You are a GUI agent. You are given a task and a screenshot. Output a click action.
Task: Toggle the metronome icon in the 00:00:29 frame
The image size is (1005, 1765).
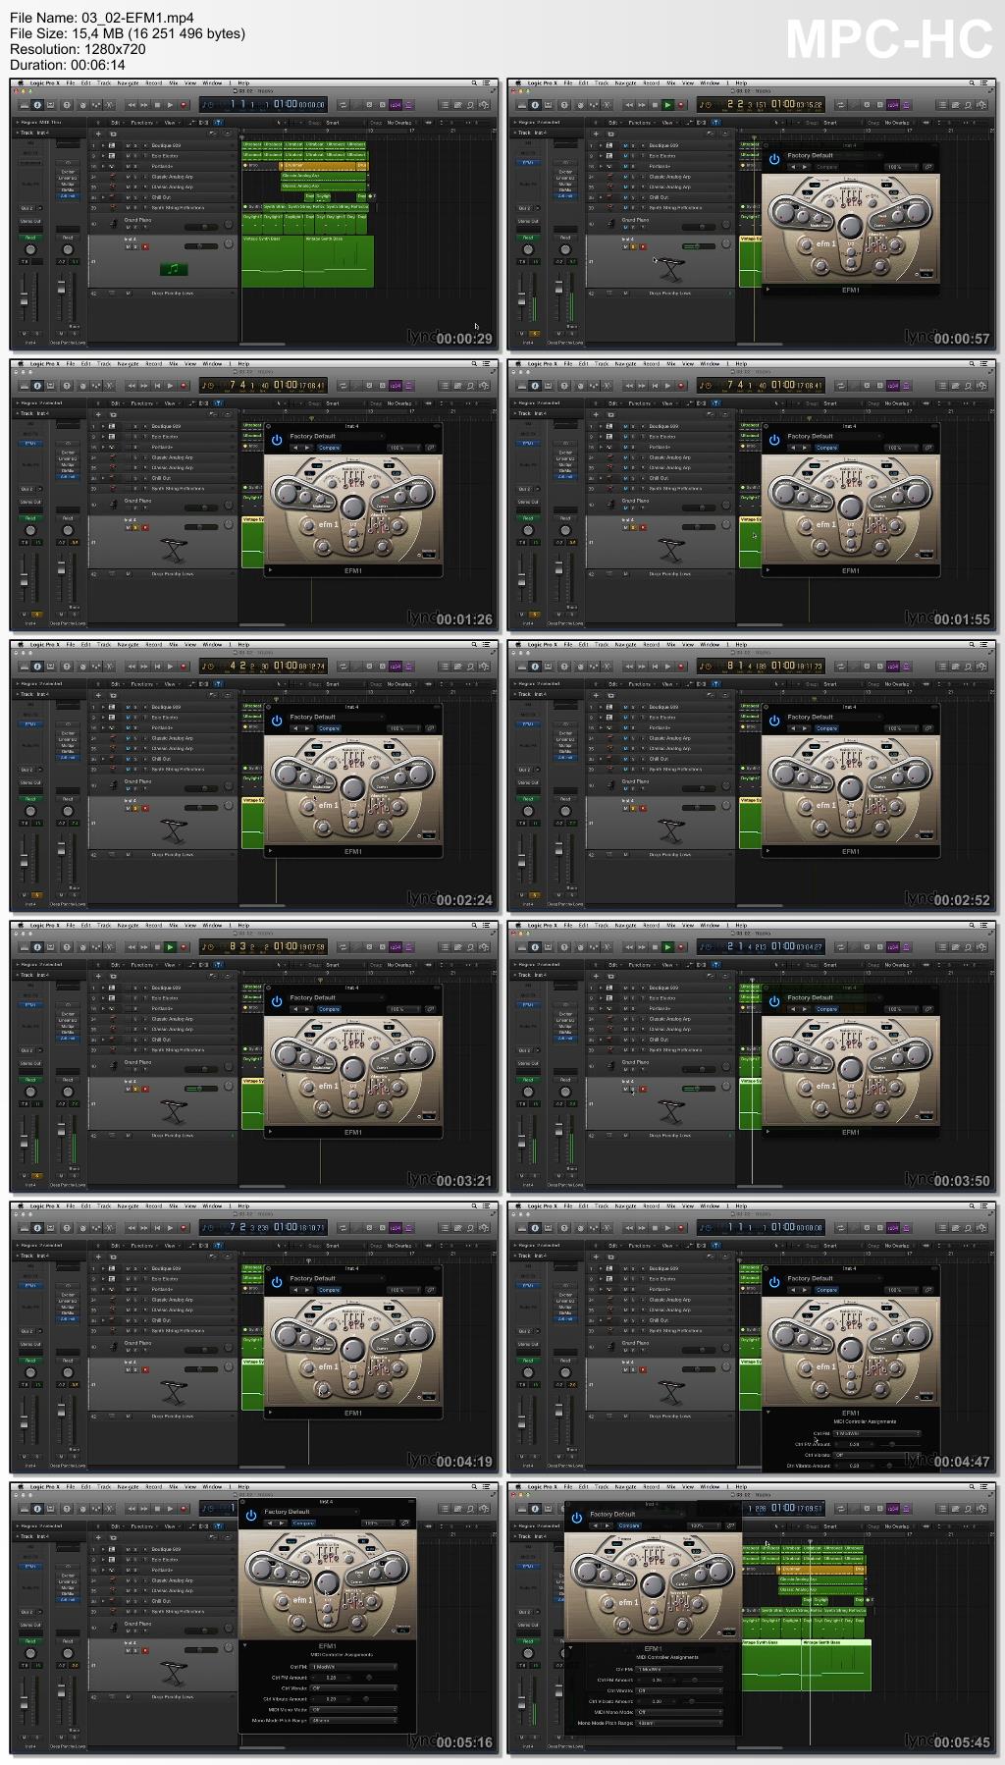click(409, 105)
